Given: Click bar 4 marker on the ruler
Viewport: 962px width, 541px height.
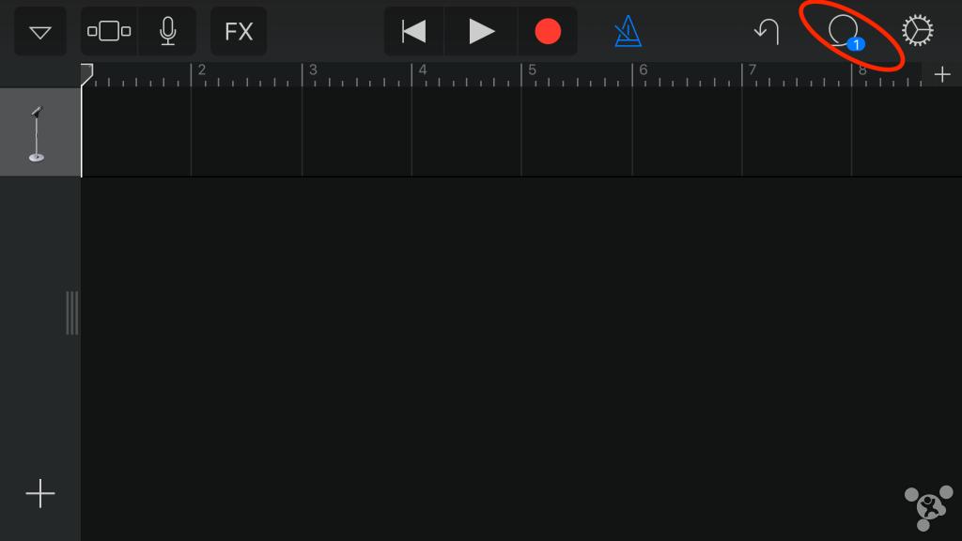Looking at the screenshot, I should [422, 70].
